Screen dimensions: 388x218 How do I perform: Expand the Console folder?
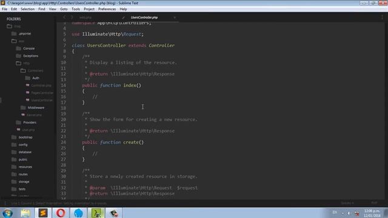(x=19, y=48)
